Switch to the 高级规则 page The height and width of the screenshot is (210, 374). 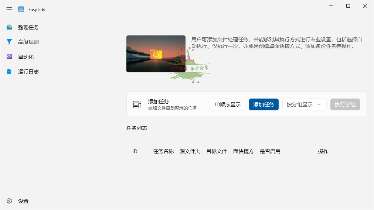pyautogui.click(x=28, y=42)
